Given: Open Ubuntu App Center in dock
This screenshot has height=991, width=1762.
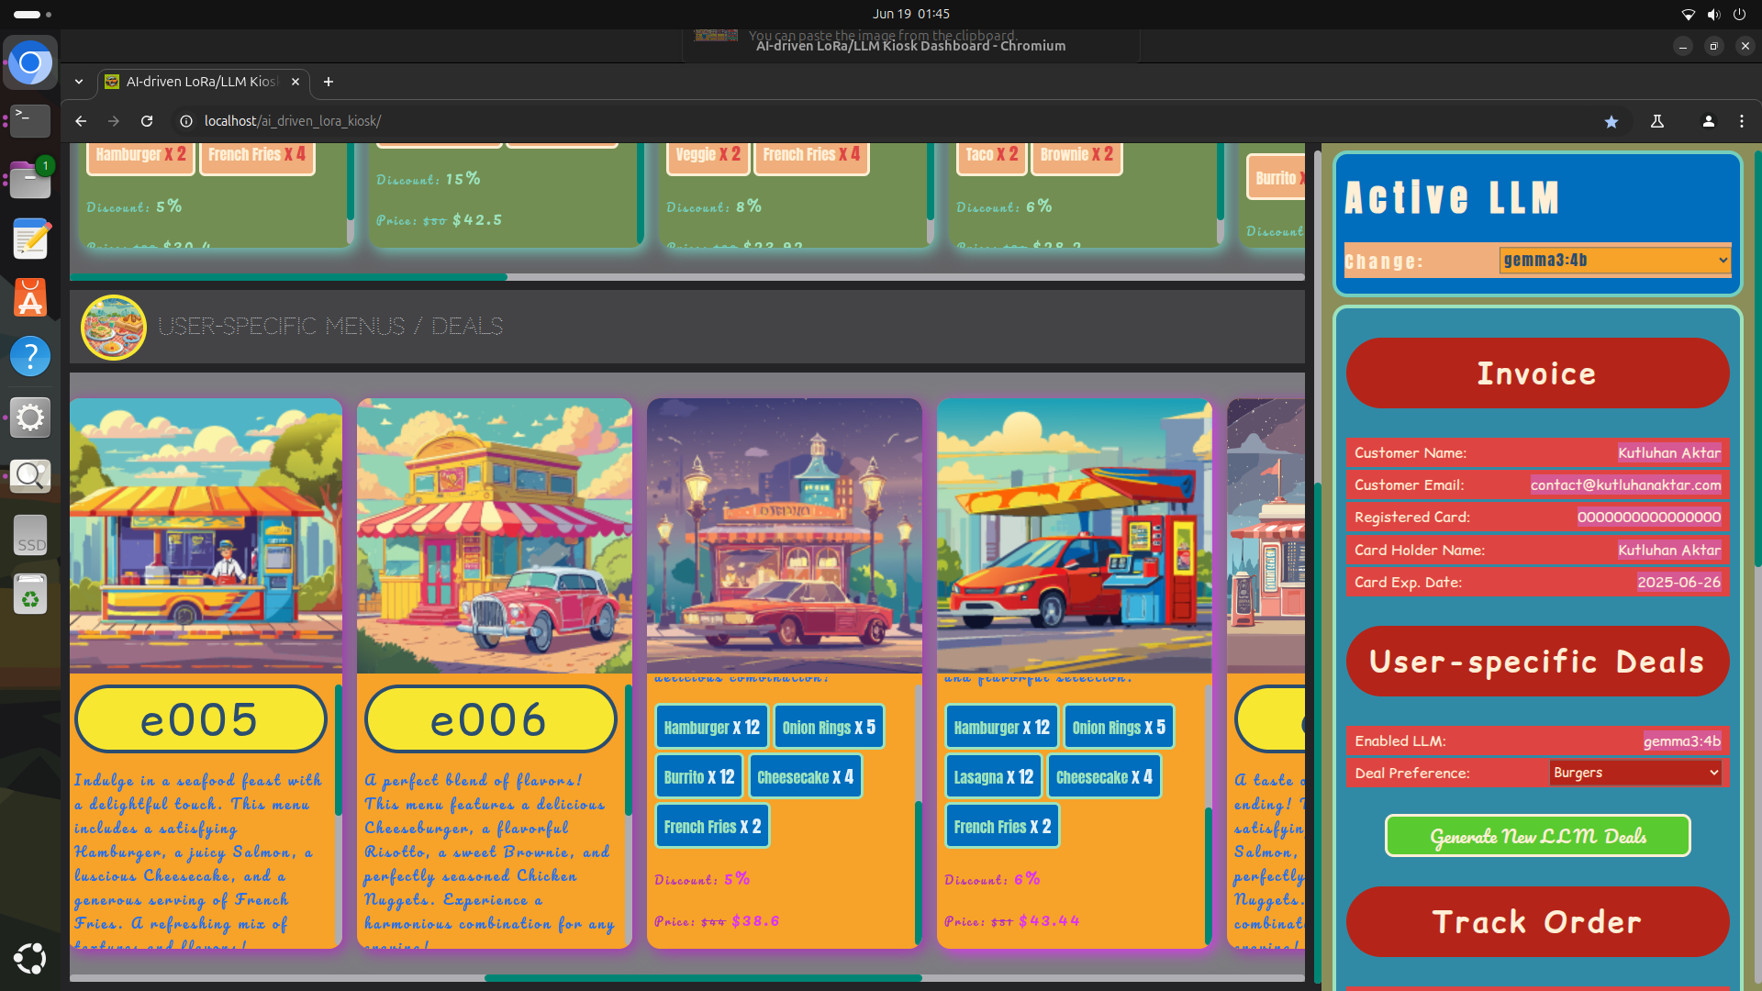Looking at the screenshot, I should click(x=30, y=298).
